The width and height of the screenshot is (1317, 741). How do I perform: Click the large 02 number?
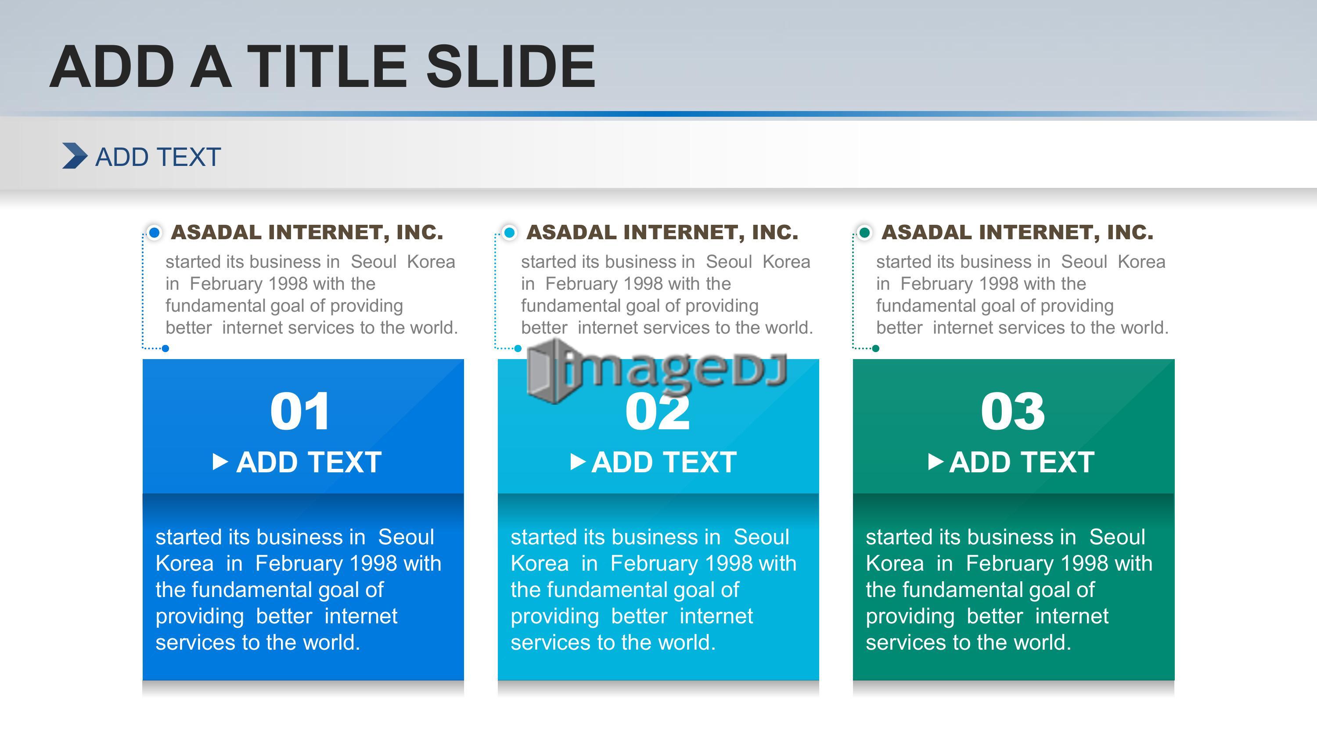tap(658, 411)
